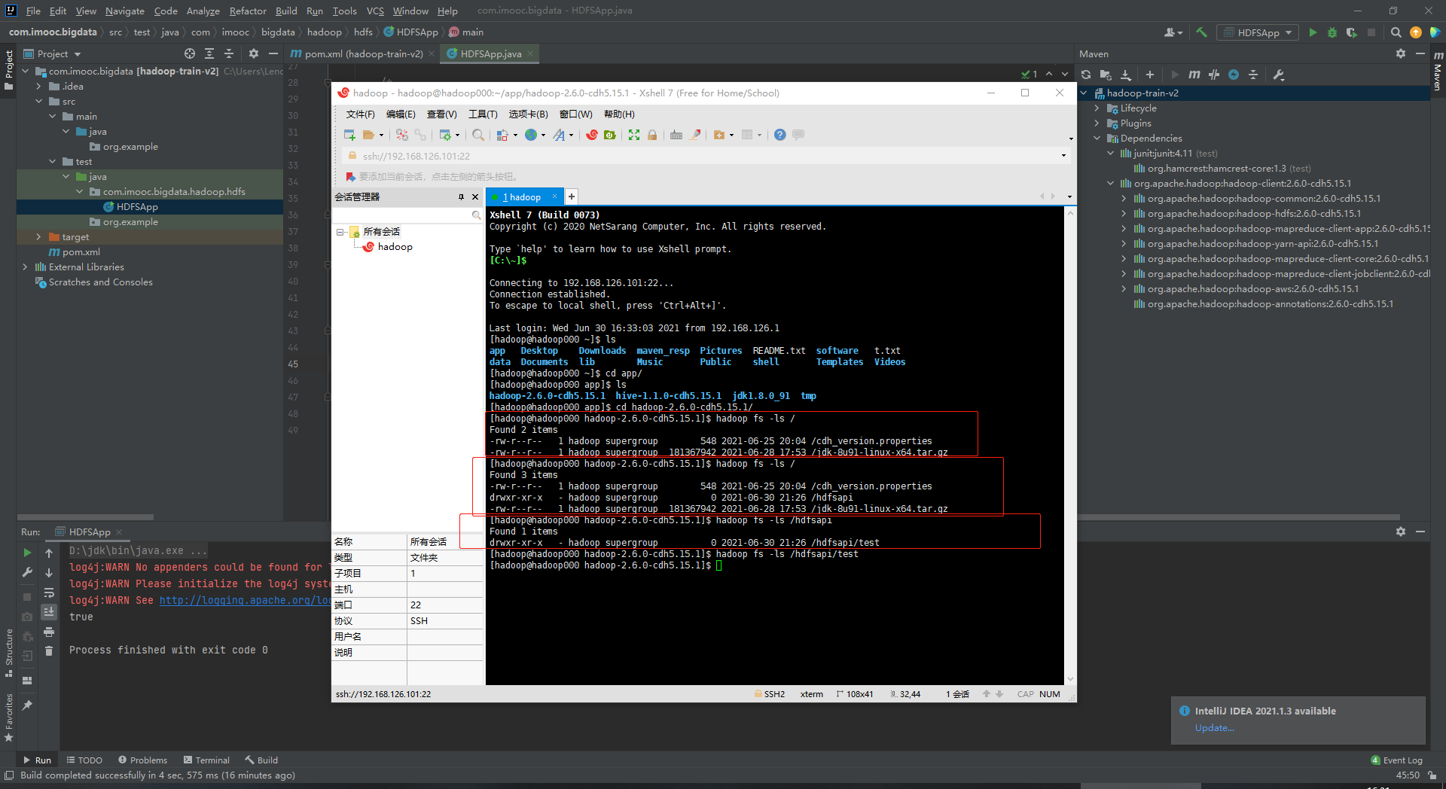Toggle scroll to end in Run console
The image size is (1446, 789).
pyautogui.click(x=49, y=612)
